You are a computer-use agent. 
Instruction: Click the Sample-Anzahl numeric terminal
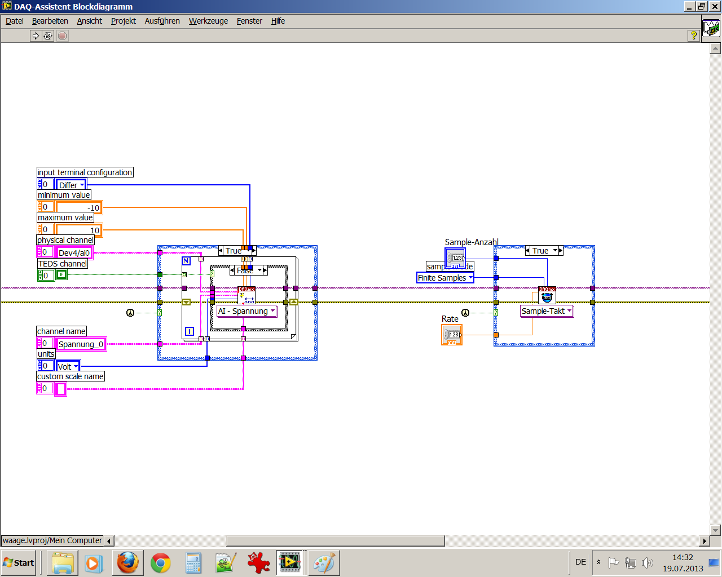pyautogui.click(x=455, y=258)
